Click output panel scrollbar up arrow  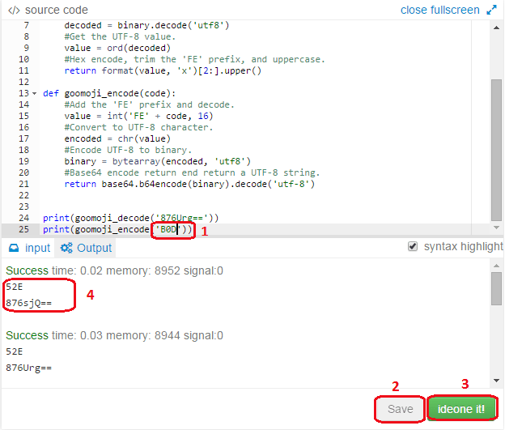tap(496, 266)
